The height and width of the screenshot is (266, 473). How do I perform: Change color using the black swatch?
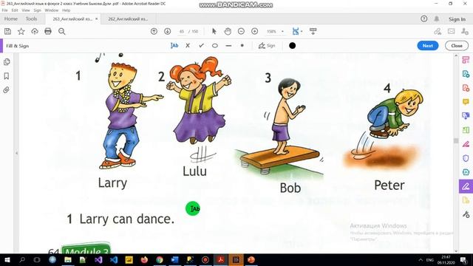coord(292,46)
